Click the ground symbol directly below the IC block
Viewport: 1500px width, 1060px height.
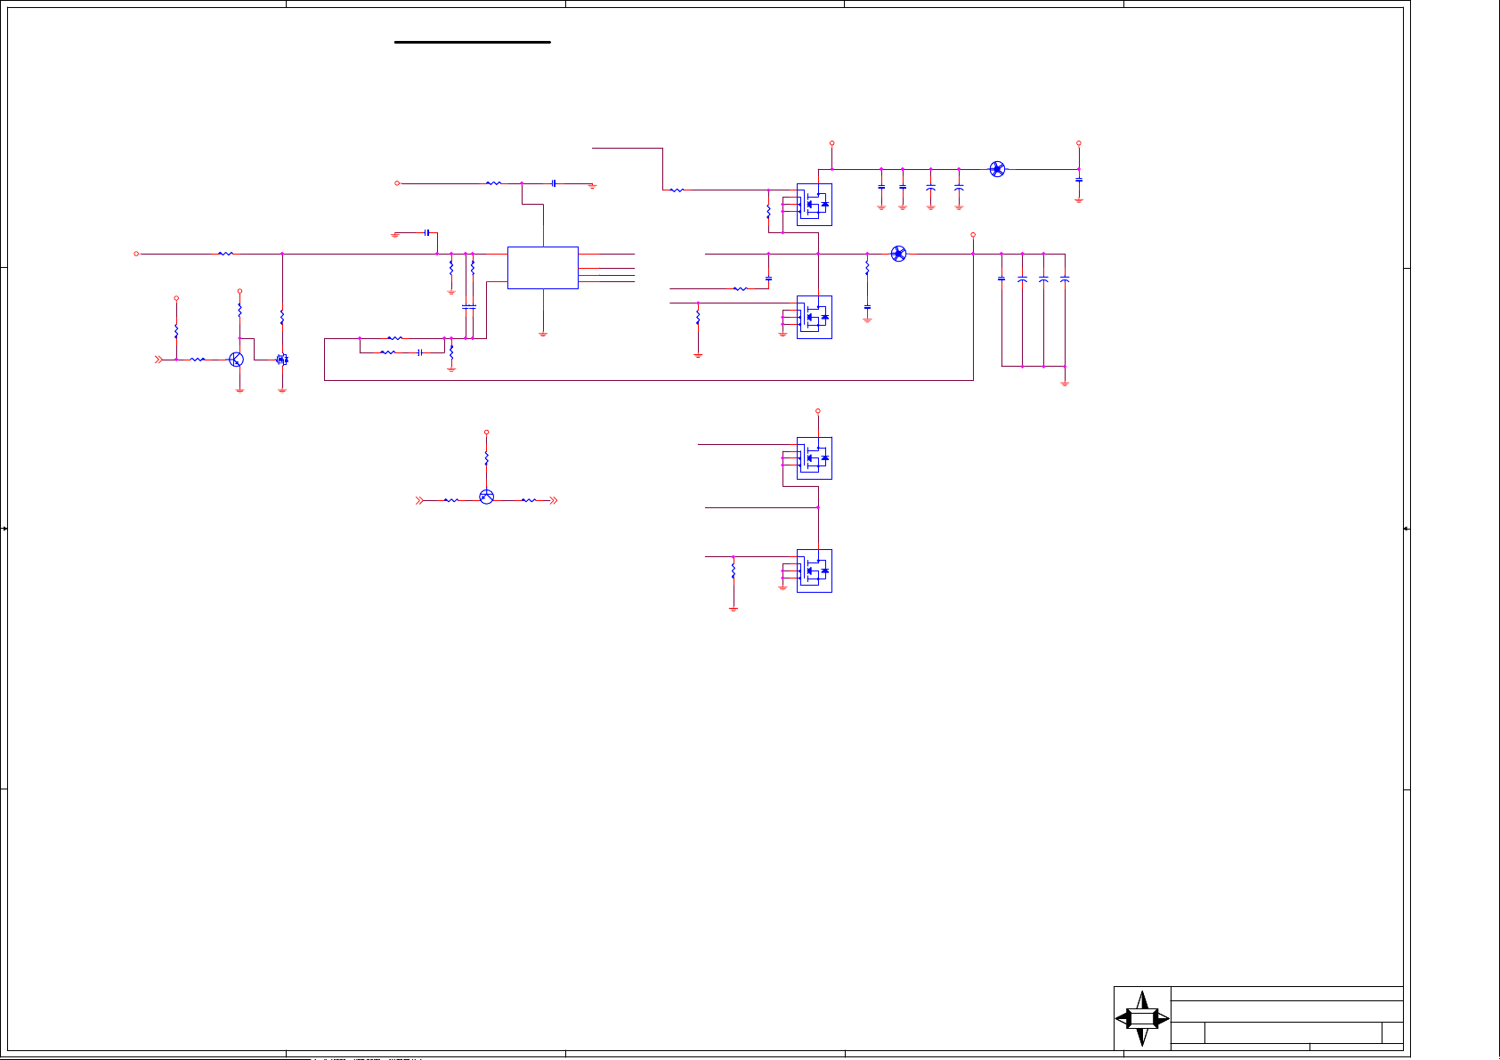(x=543, y=334)
